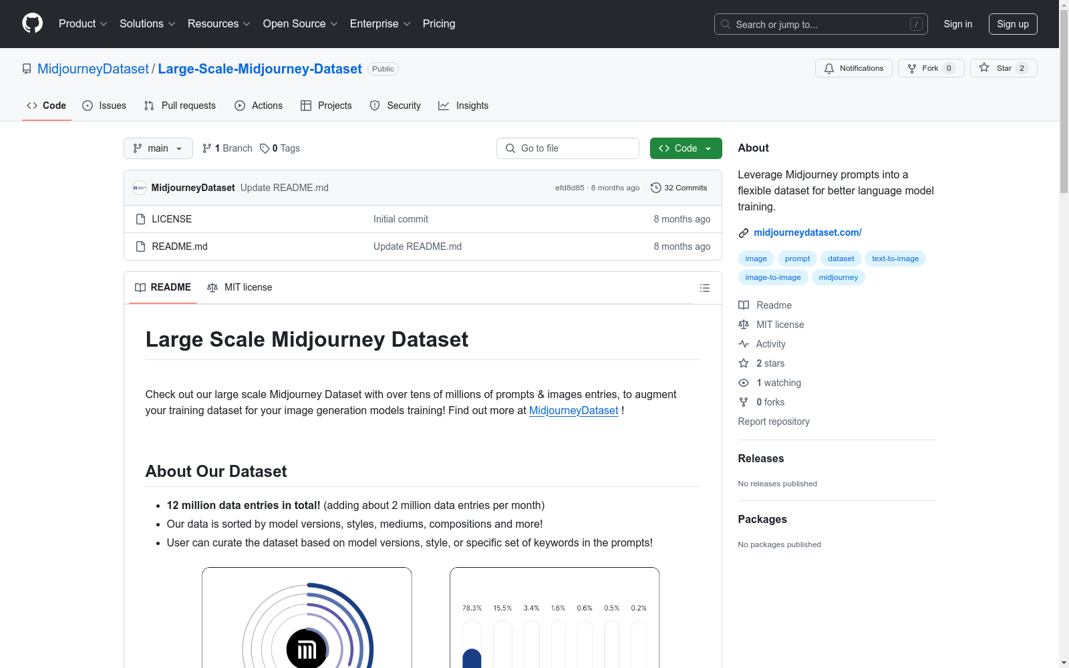This screenshot has width=1069, height=668.
Task: Open commit hash efd8d85
Action: 570,188
